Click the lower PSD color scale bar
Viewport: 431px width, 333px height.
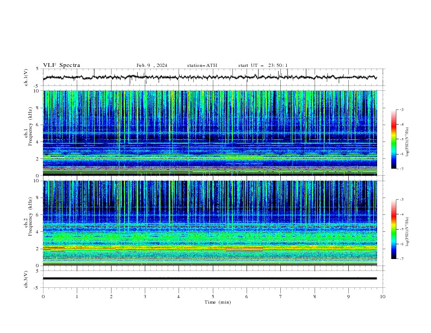393,229
